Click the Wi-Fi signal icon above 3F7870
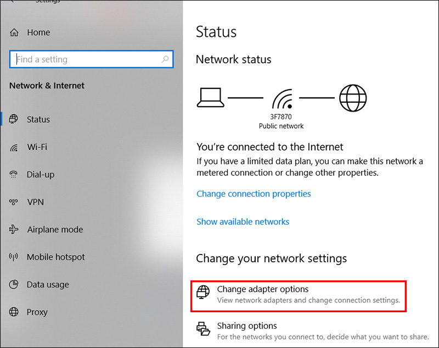This screenshot has height=348, width=439. [x=281, y=98]
